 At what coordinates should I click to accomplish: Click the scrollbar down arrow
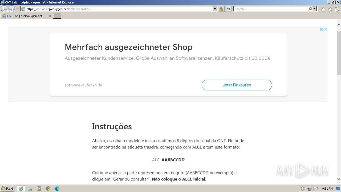click(x=339, y=179)
